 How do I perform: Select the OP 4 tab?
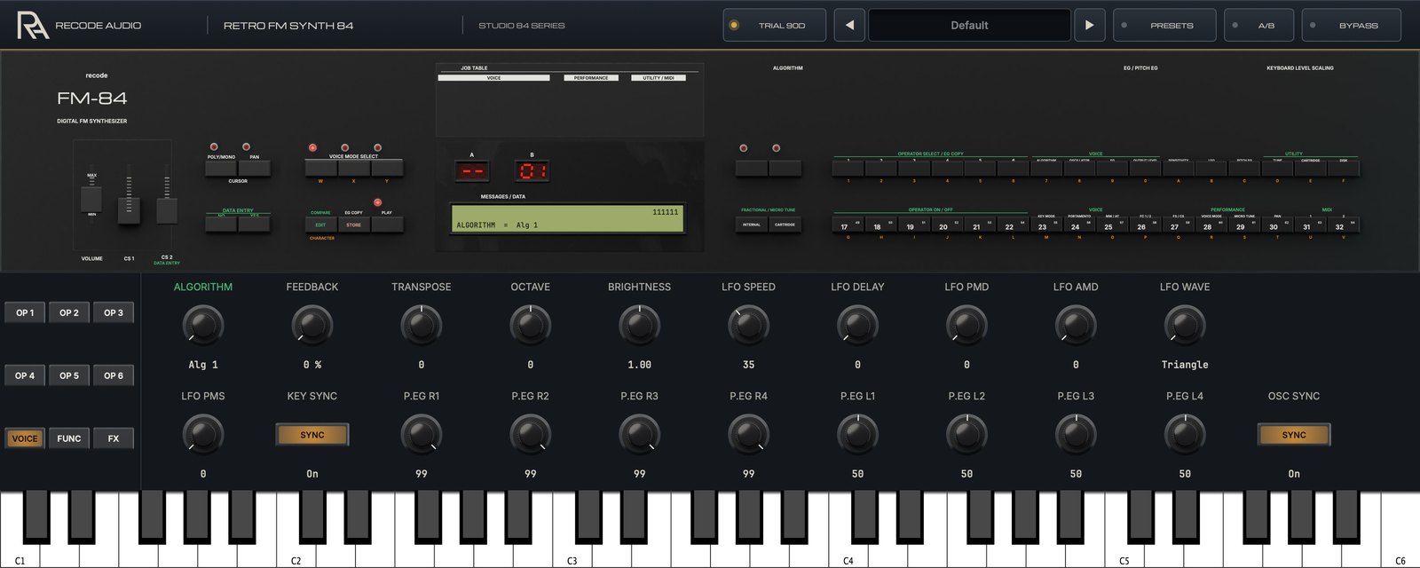[25, 375]
